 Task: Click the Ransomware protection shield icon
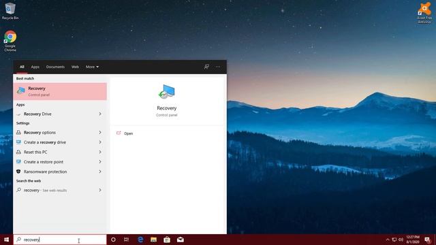click(x=18, y=171)
